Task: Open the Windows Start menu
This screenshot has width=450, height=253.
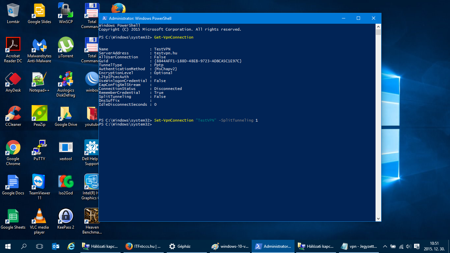Action: coord(8,246)
